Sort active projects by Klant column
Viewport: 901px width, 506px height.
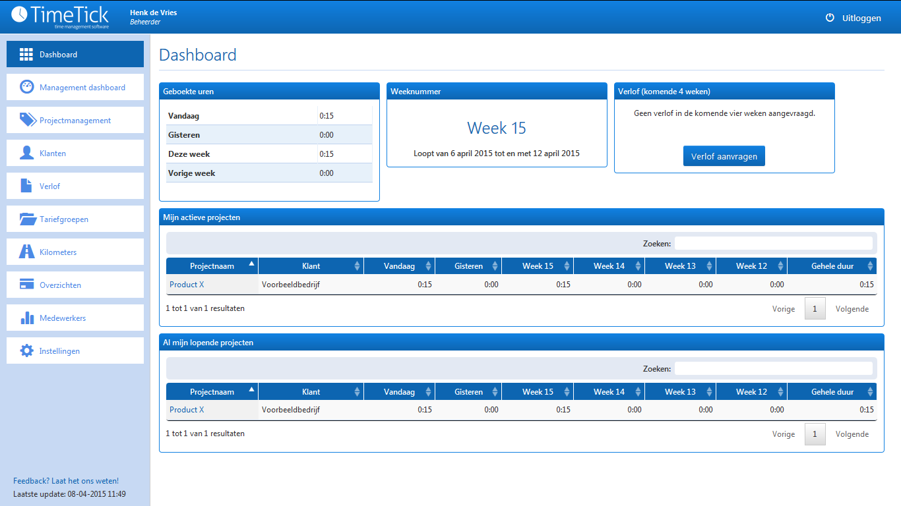tap(311, 266)
